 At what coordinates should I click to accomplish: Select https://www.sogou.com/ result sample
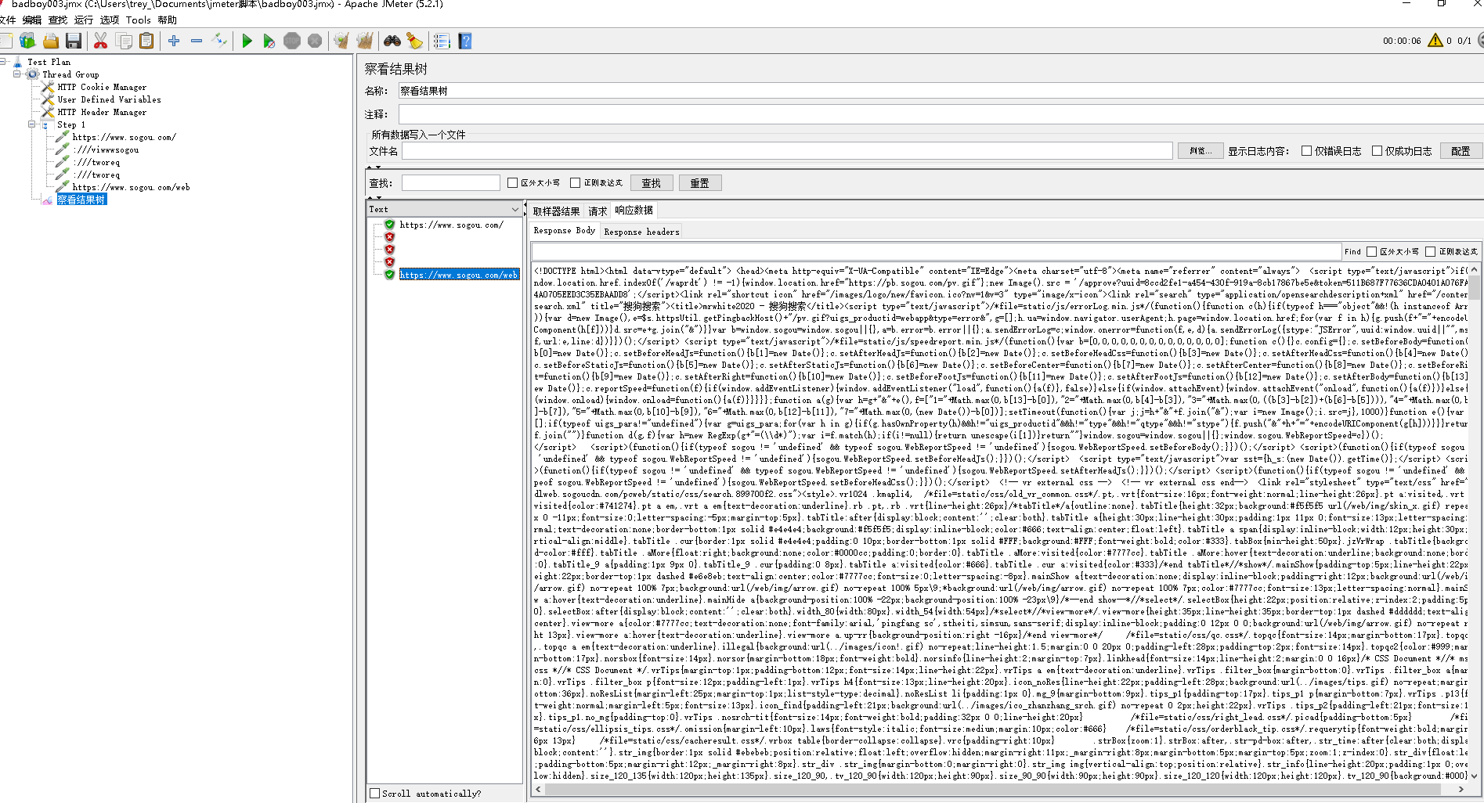pyautogui.click(x=451, y=225)
